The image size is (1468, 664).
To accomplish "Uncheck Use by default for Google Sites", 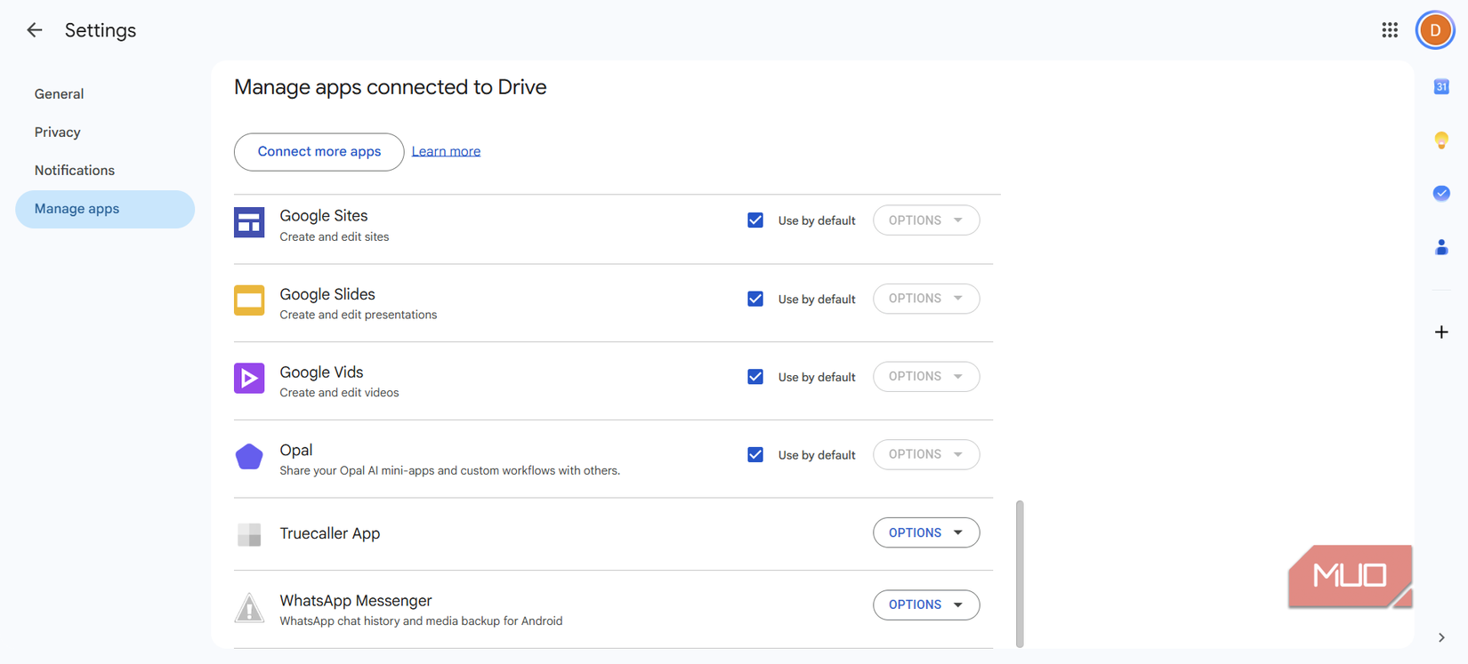I will (x=755, y=220).
